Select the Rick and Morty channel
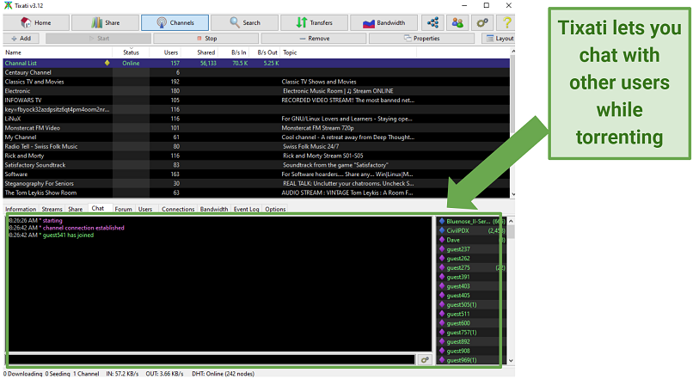This screenshot has height=379, width=693. tap(256, 156)
